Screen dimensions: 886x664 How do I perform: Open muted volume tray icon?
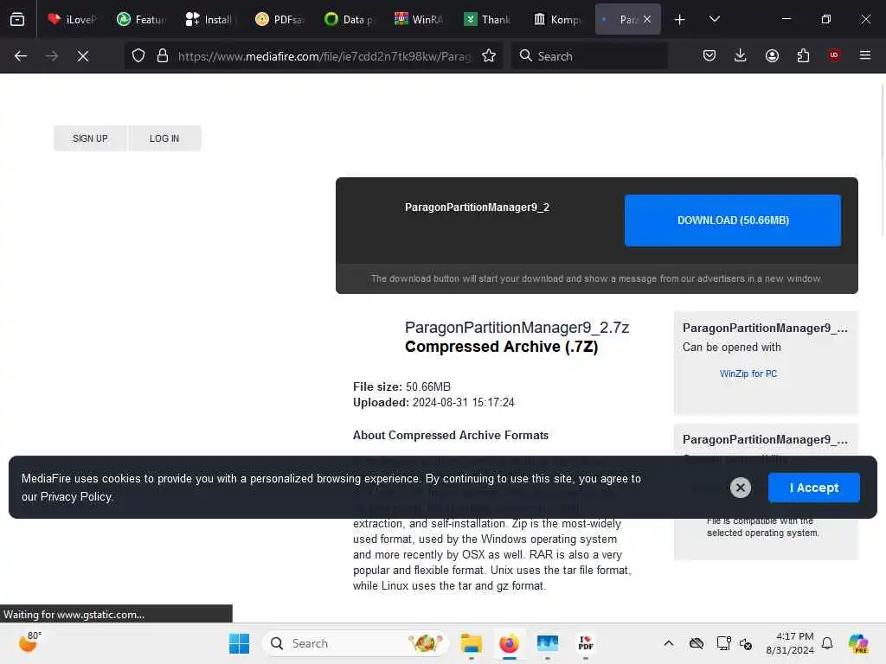pos(746,643)
